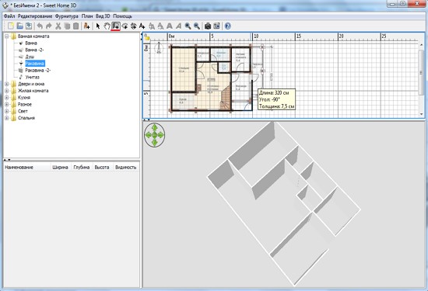Image resolution: width=428 pixels, height=291 pixels.
Task: Click the Видимость column header
Action: [x=125, y=167]
